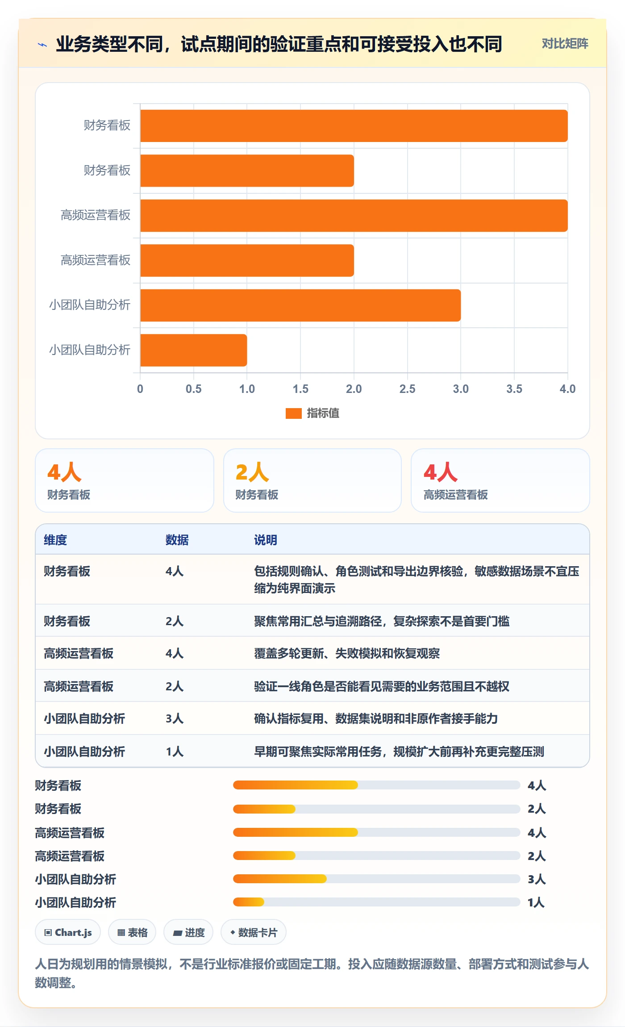Select the 进度 chip label
This screenshot has height=1027, width=625.
(x=195, y=932)
